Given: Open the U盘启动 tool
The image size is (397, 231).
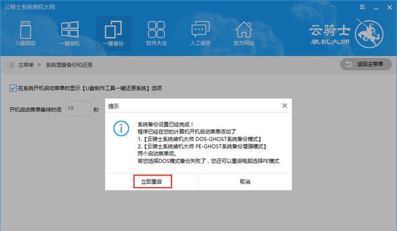Looking at the screenshot, I should pos(26,33).
